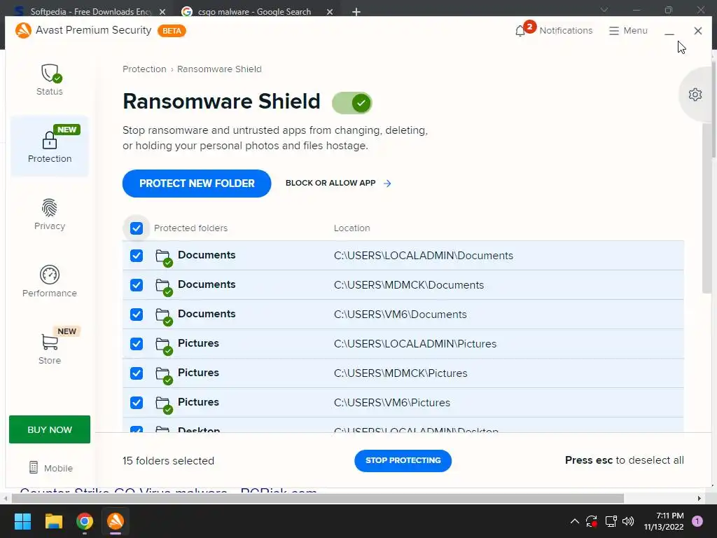Open the Performance gauge icon
Viewport: 717px width, 538px height.
point(50,275)
